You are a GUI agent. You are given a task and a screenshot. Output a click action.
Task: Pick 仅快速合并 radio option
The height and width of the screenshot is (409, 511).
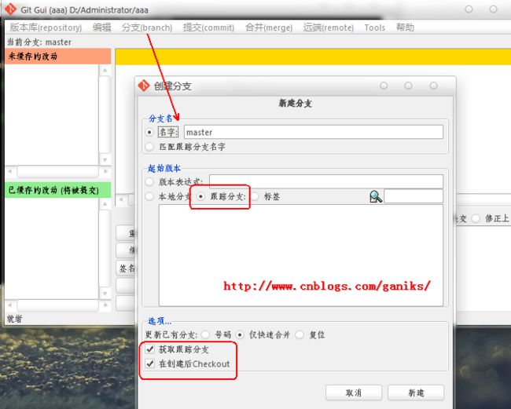coord(240,334)
